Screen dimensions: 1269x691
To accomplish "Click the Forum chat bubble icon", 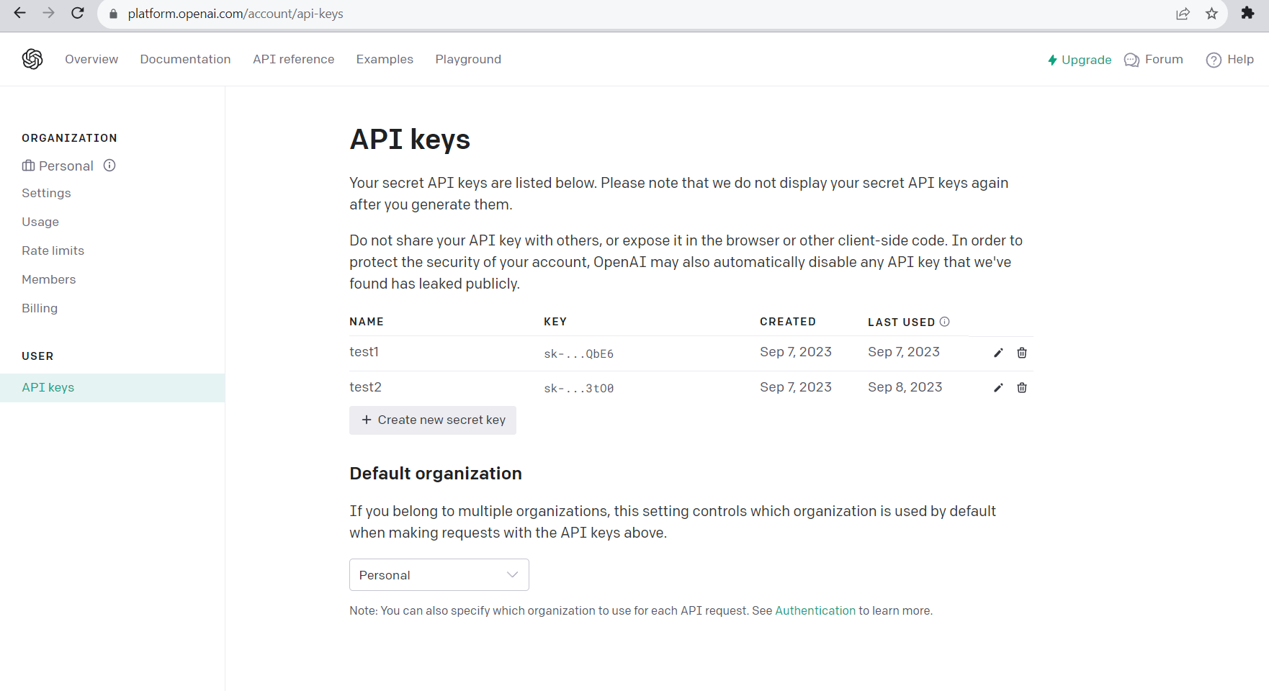I will [1131, 60].
